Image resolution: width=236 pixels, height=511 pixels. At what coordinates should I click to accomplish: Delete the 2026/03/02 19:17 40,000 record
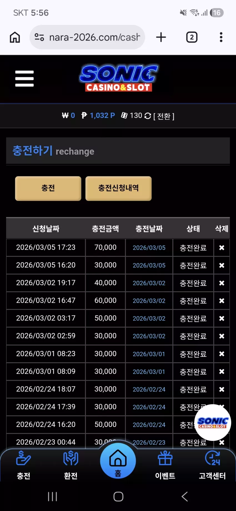(222, 283)
